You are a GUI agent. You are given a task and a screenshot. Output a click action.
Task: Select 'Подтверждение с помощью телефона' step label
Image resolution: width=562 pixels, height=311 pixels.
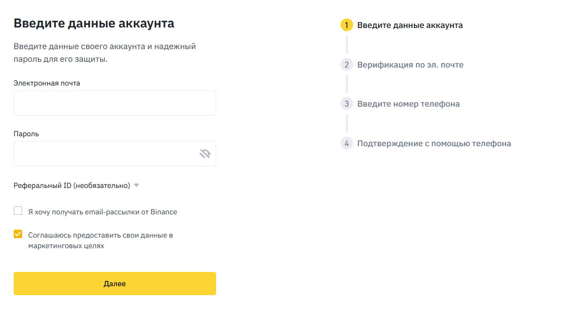(x=434, y=144)
